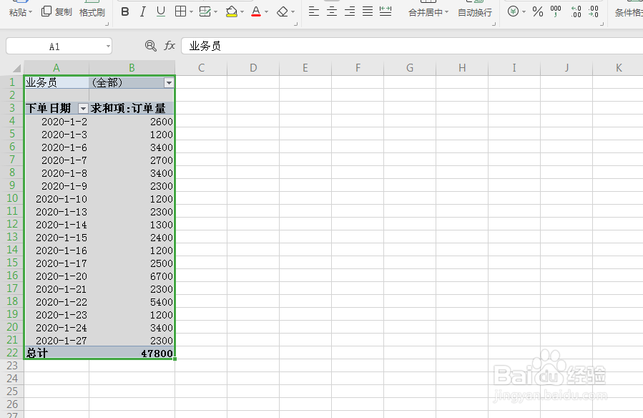The width and height of the screenshot is (643, 418).
Task: Select cell with date 2020-1-20
Action: pos(57,276)
